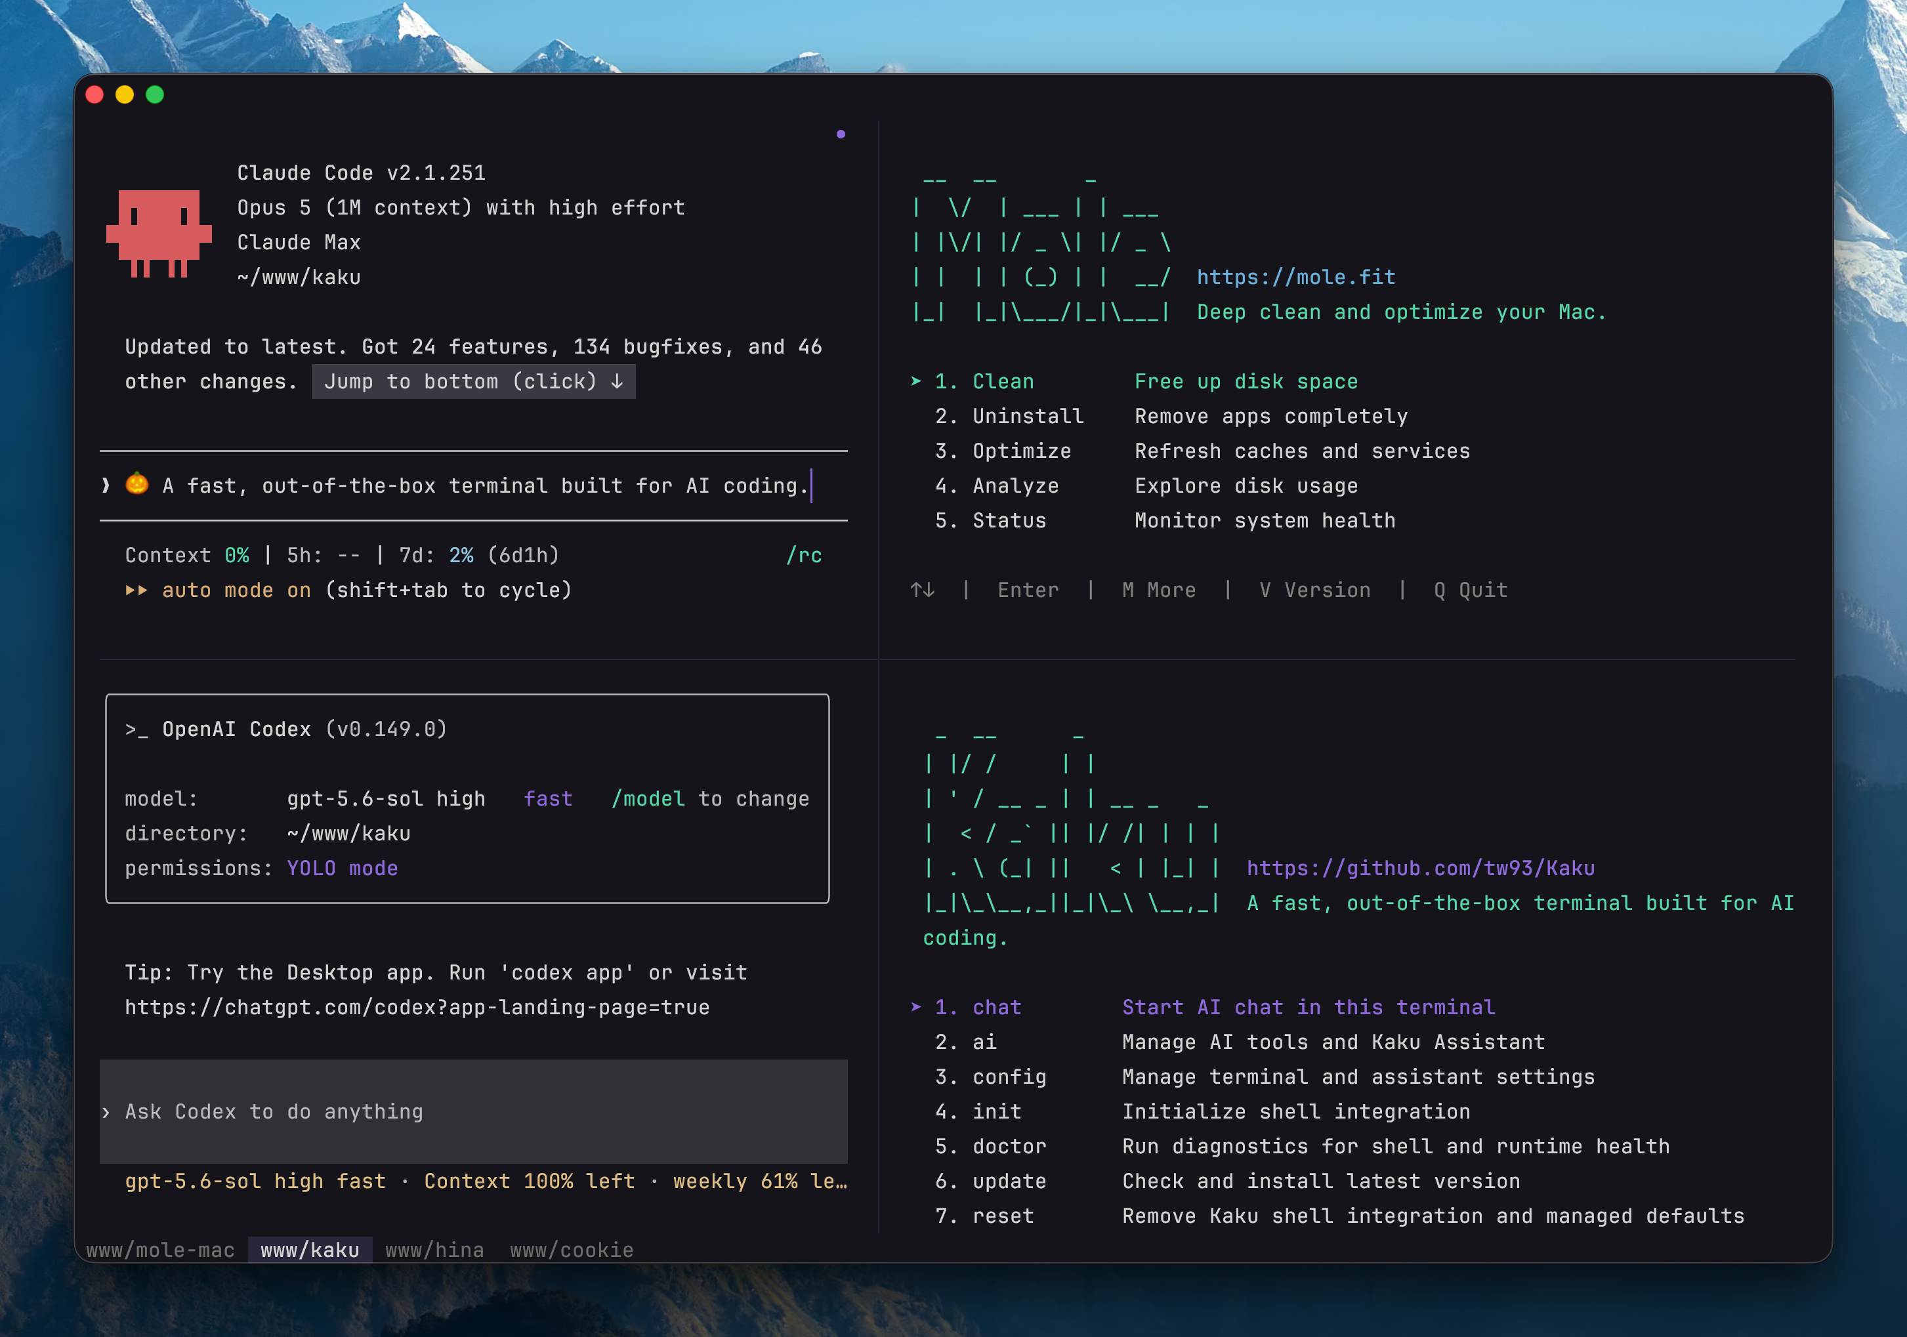Click the arrow marker beside chat
Viewport: 1907px width, 1337px height.
(x=916, y=1007)
